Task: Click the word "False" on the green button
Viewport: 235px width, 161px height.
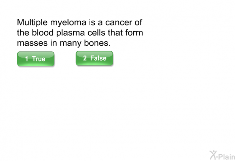Action: click(98, 58)
